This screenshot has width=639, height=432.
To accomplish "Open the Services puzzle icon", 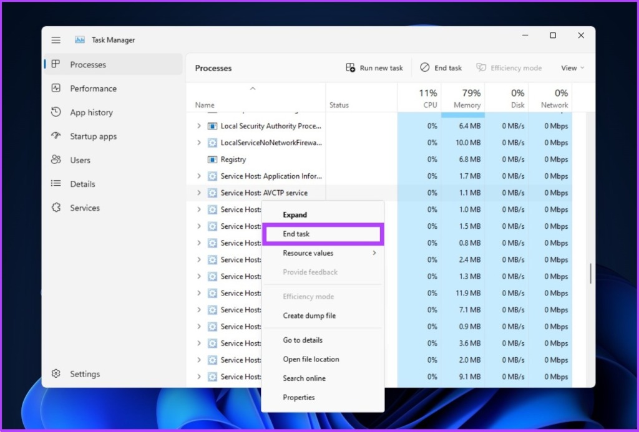I will click(56, 208).
